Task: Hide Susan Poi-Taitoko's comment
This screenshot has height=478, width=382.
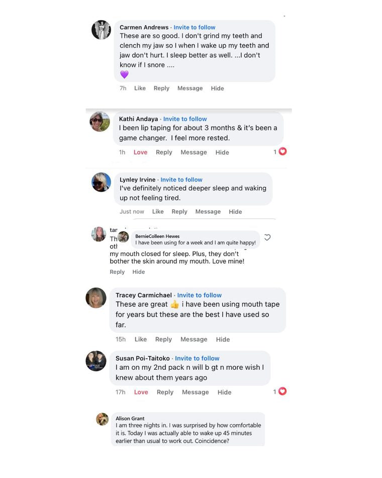Action: click(224, 392)
